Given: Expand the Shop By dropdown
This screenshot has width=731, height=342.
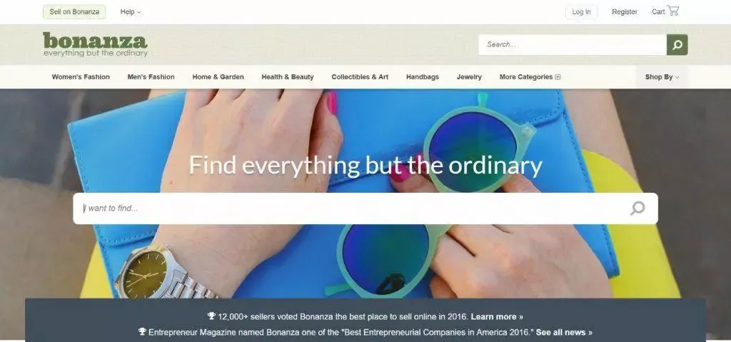Looking at the screenshot, I should (662, 77).
